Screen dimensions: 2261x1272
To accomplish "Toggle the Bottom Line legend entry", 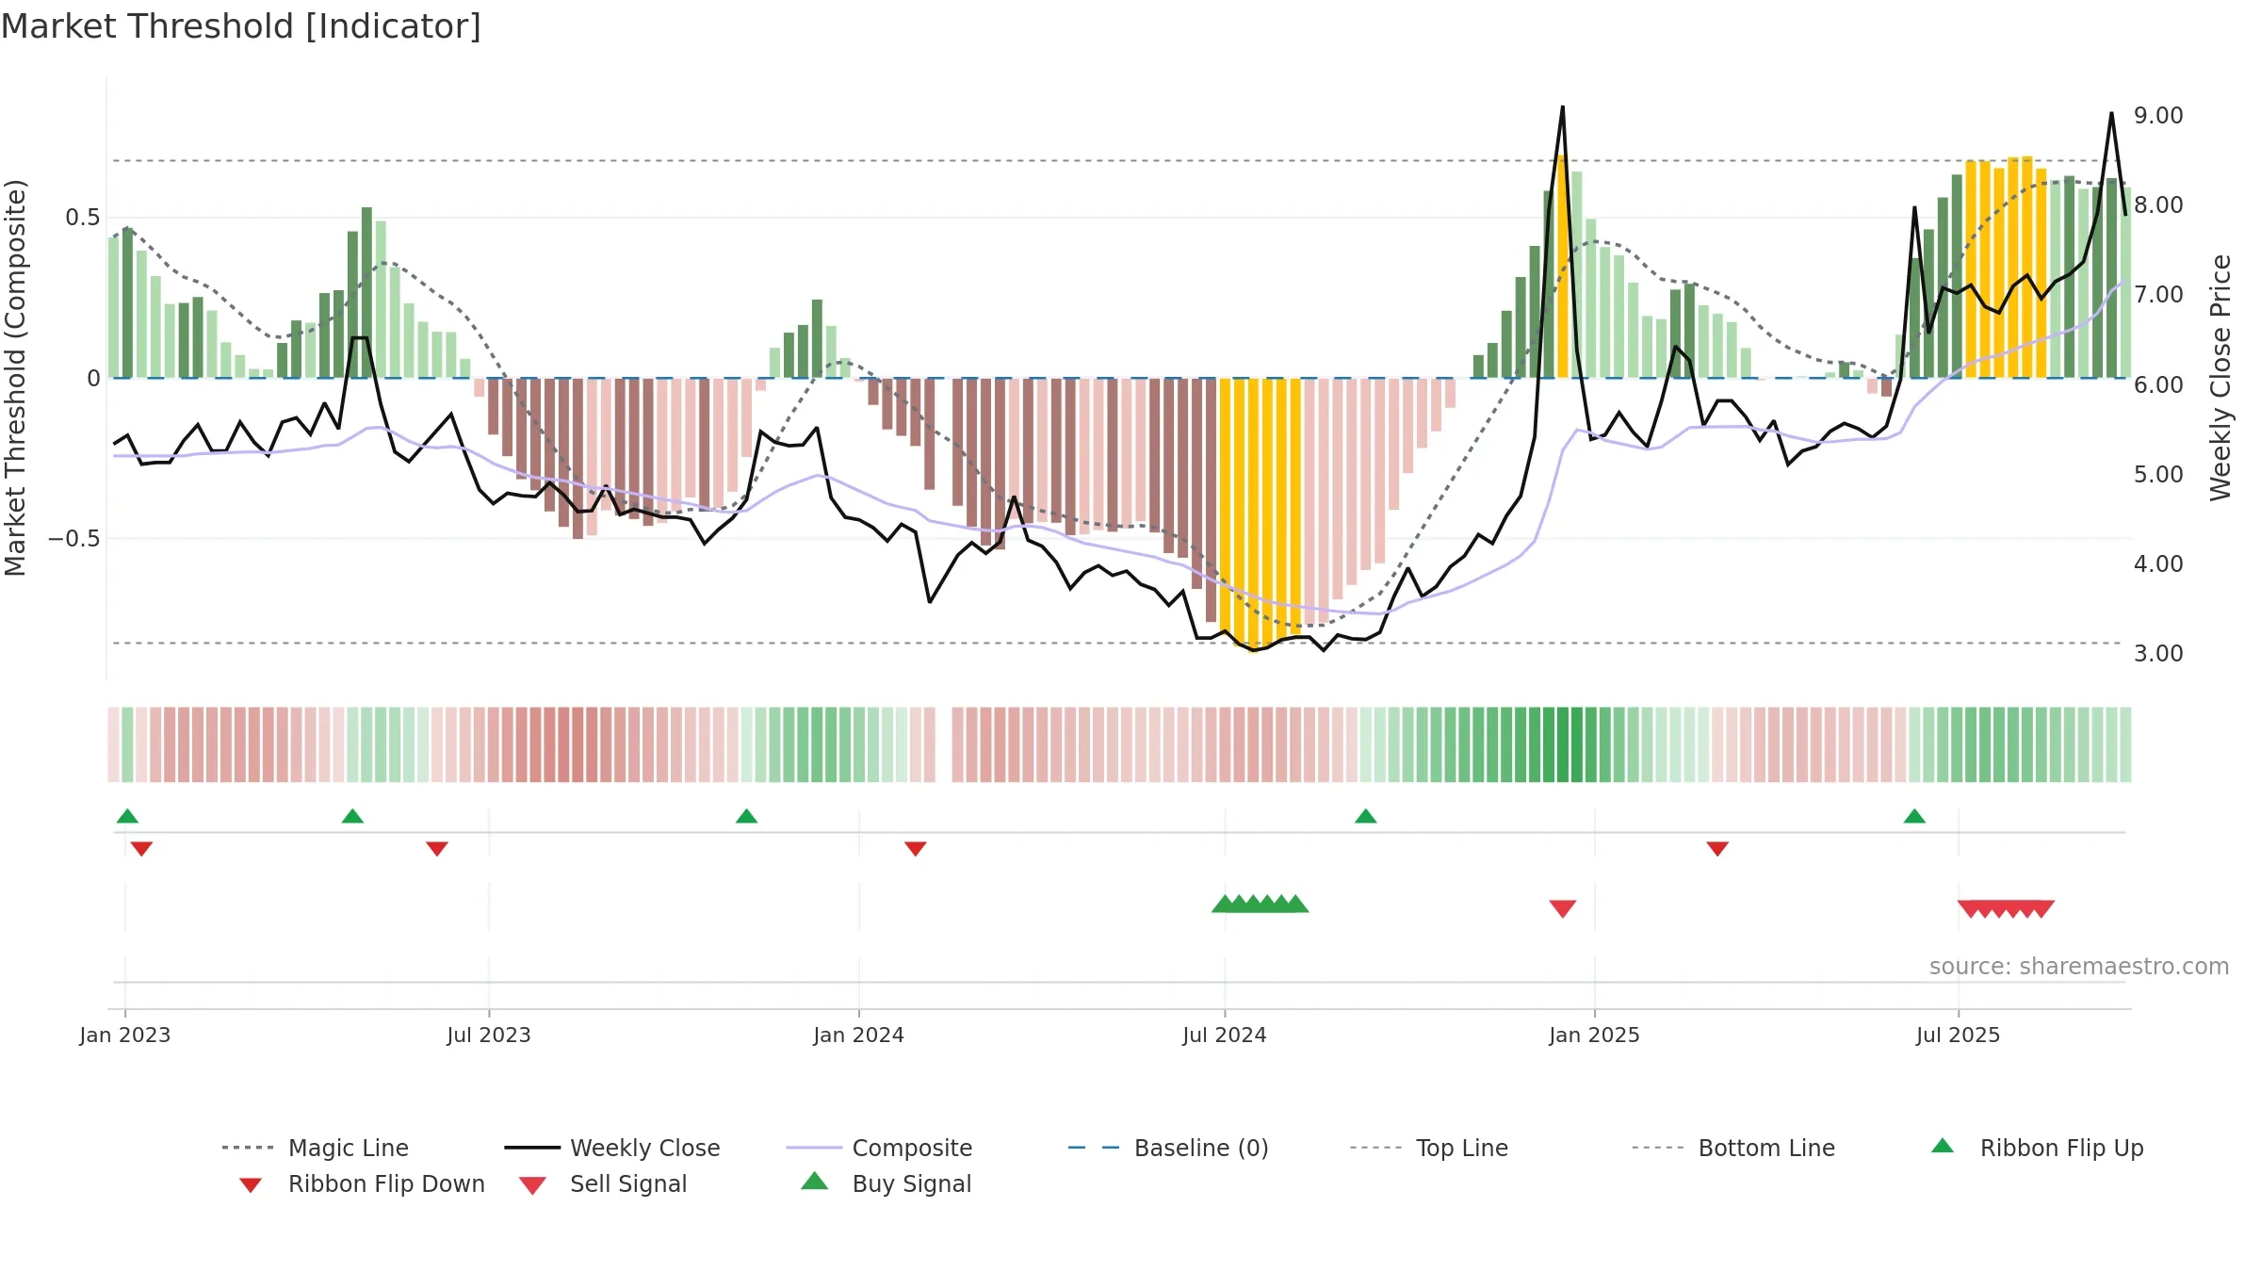I will point(1733,1148).
